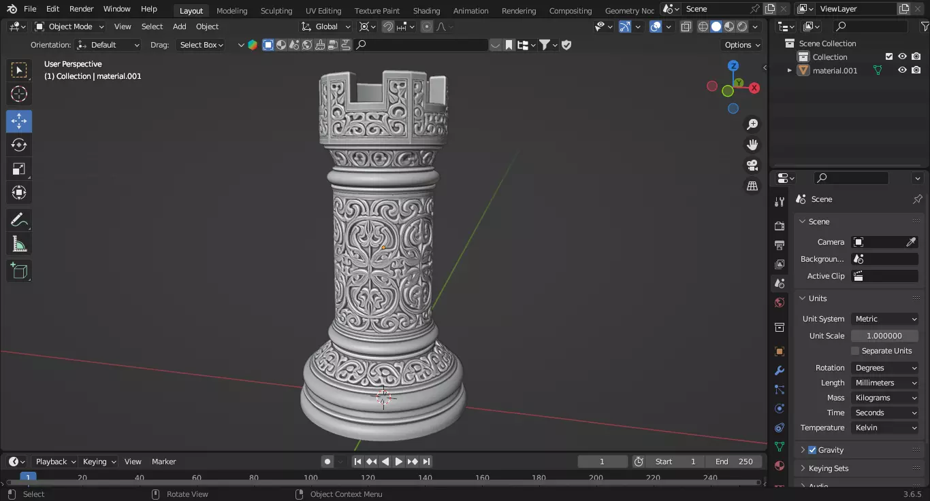The height and width of the screenshot is (501, 930).
Task: Open the Physics properties tab
Action: pos(780,409)
